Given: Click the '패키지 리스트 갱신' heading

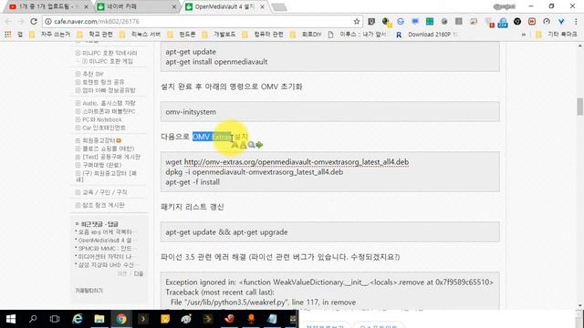Looking at the screenshot, I should 193,207.
